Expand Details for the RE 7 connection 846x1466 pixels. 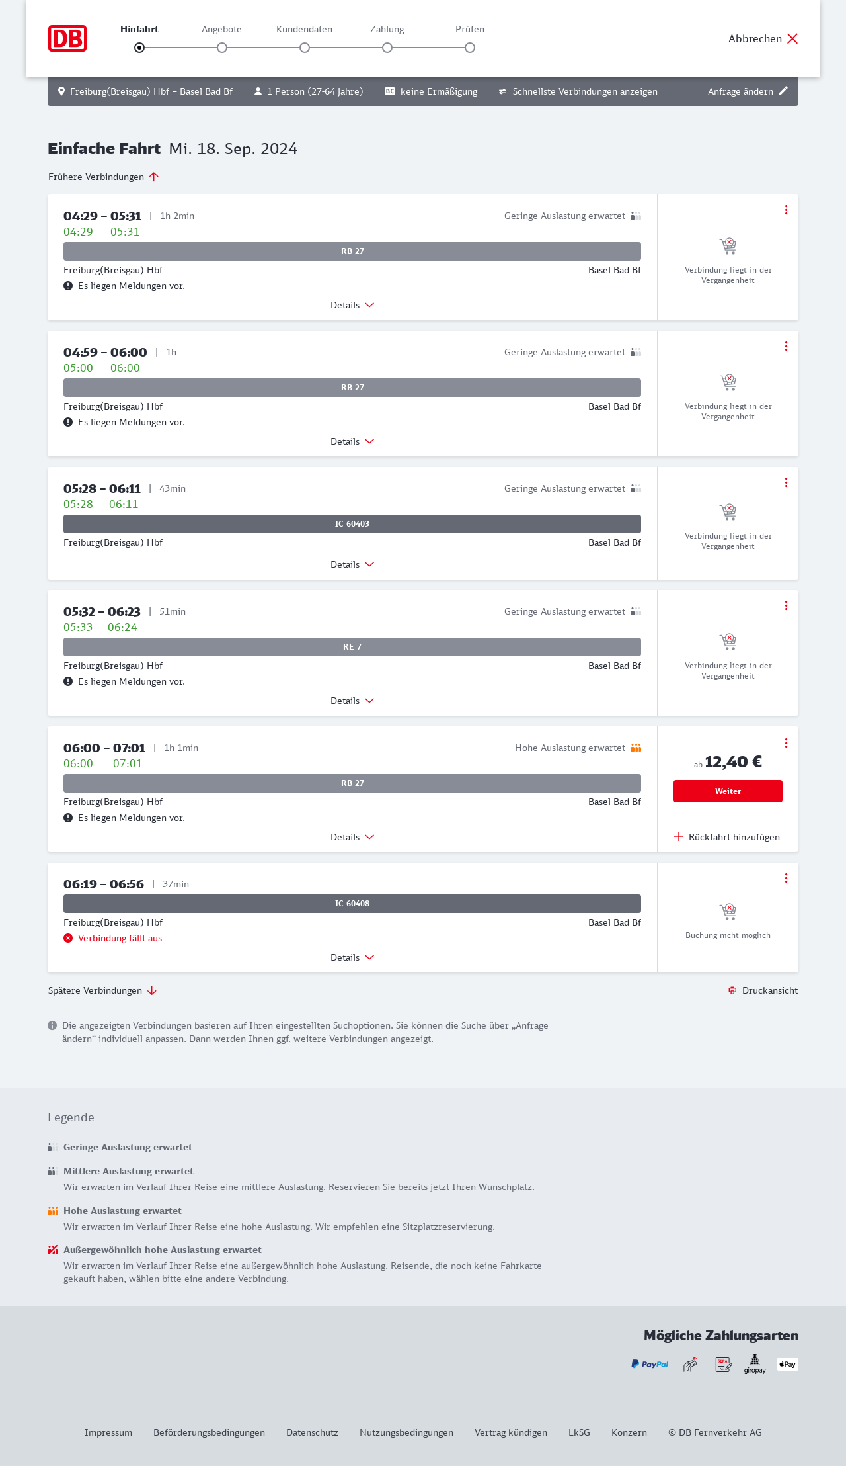coord(352,701)
